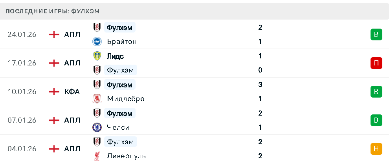Click the England flag beside КФА
The image size is (389, 163).
[54, 92]
